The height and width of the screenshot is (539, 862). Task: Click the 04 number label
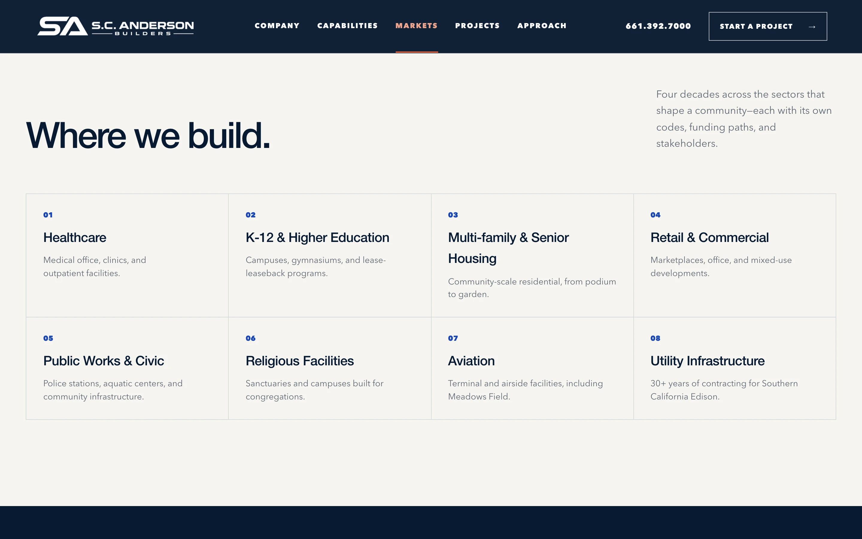655,215
